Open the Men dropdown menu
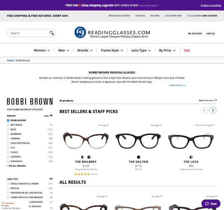The image size is (224, 210). click(64, 50)
